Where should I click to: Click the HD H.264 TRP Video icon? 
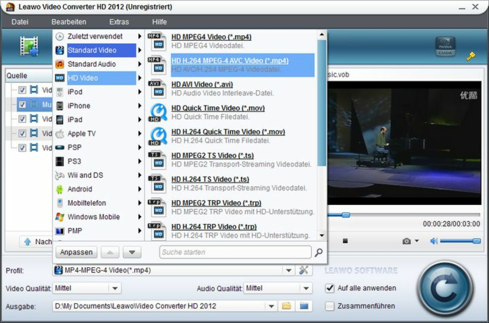point(157,231)
